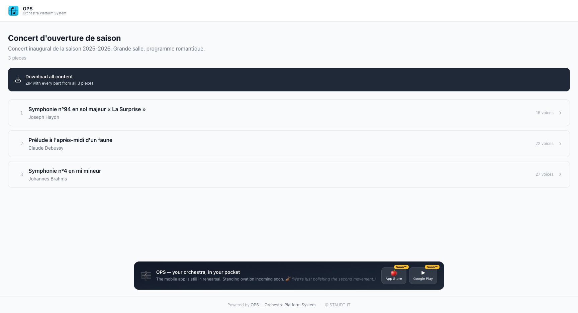Click the sheet music icon in banner

pyautogui.click(x=146, y=276)
